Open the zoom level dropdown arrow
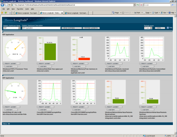 point(173,136)
